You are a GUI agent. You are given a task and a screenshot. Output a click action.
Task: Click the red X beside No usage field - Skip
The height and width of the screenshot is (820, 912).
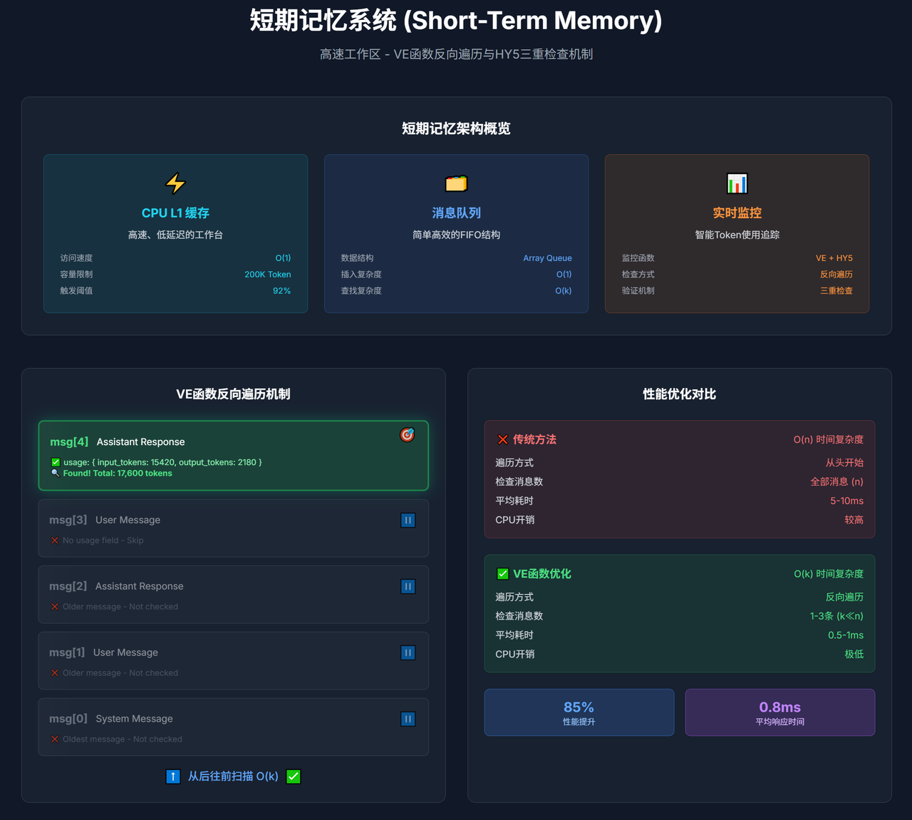coord(55,540)
